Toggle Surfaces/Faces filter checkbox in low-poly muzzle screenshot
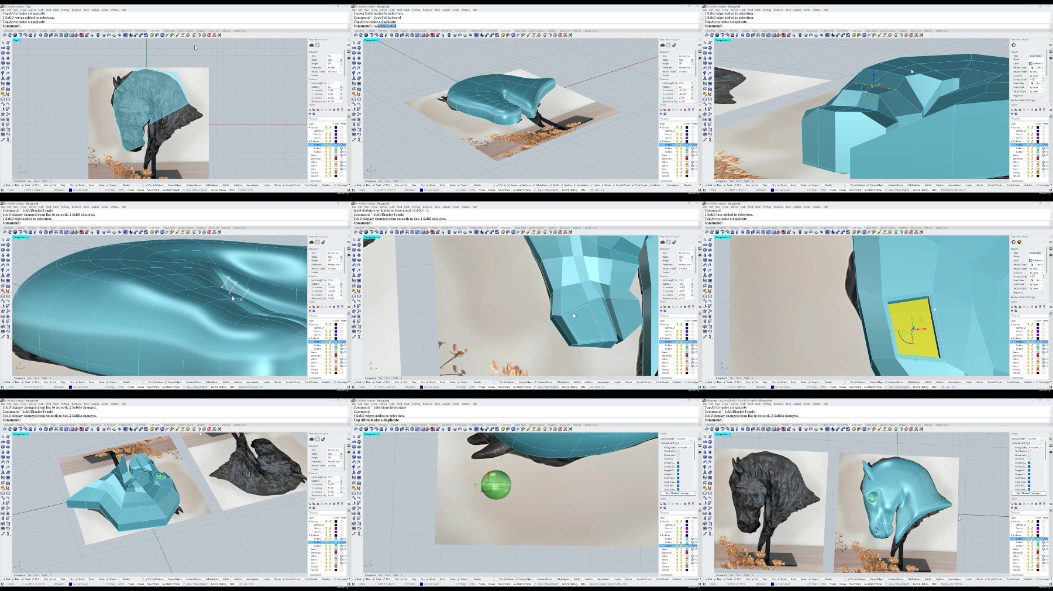 536,382
